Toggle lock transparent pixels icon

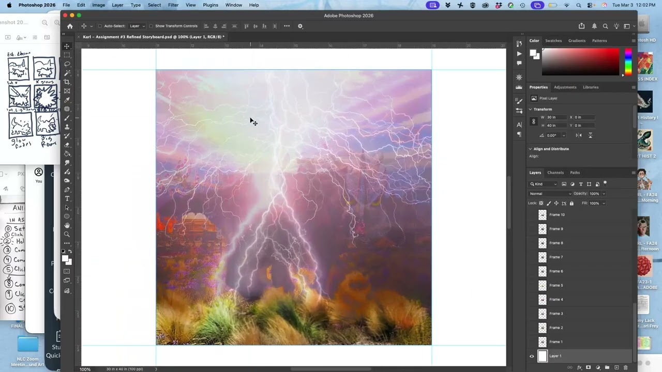point(541,203)
